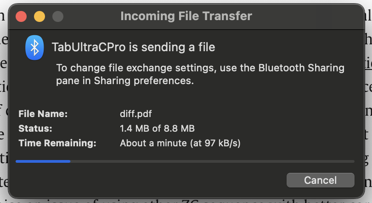Image resolution: width=372 pixels, height=203 pixels.
Task: Click the File Name label
Action: (x=43, y=113)
